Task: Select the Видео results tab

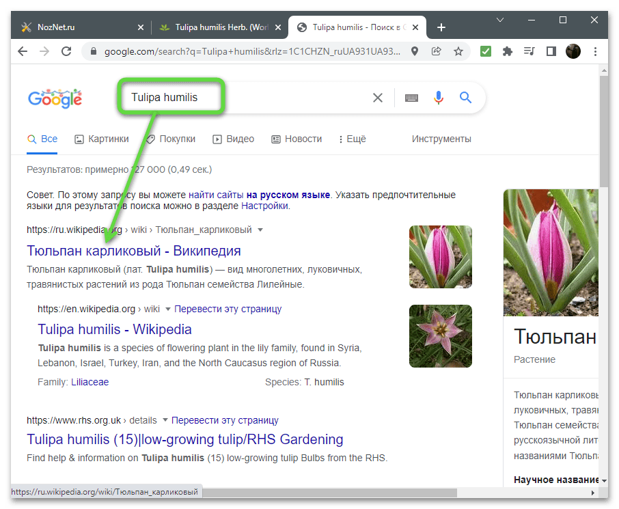Action: 233,139
